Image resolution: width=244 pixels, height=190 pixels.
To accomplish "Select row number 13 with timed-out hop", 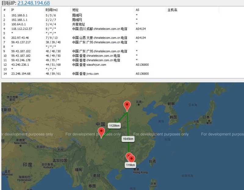I will pos(5,69).
